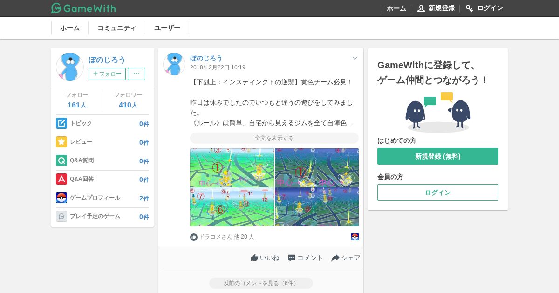559x293 pixels.
Task: Click the Q&A回答 red icon
Action: [61, 179]
